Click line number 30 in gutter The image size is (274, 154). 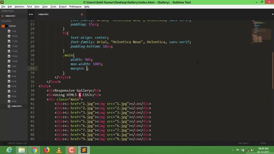pyautogui.click(x=33, y=55)
